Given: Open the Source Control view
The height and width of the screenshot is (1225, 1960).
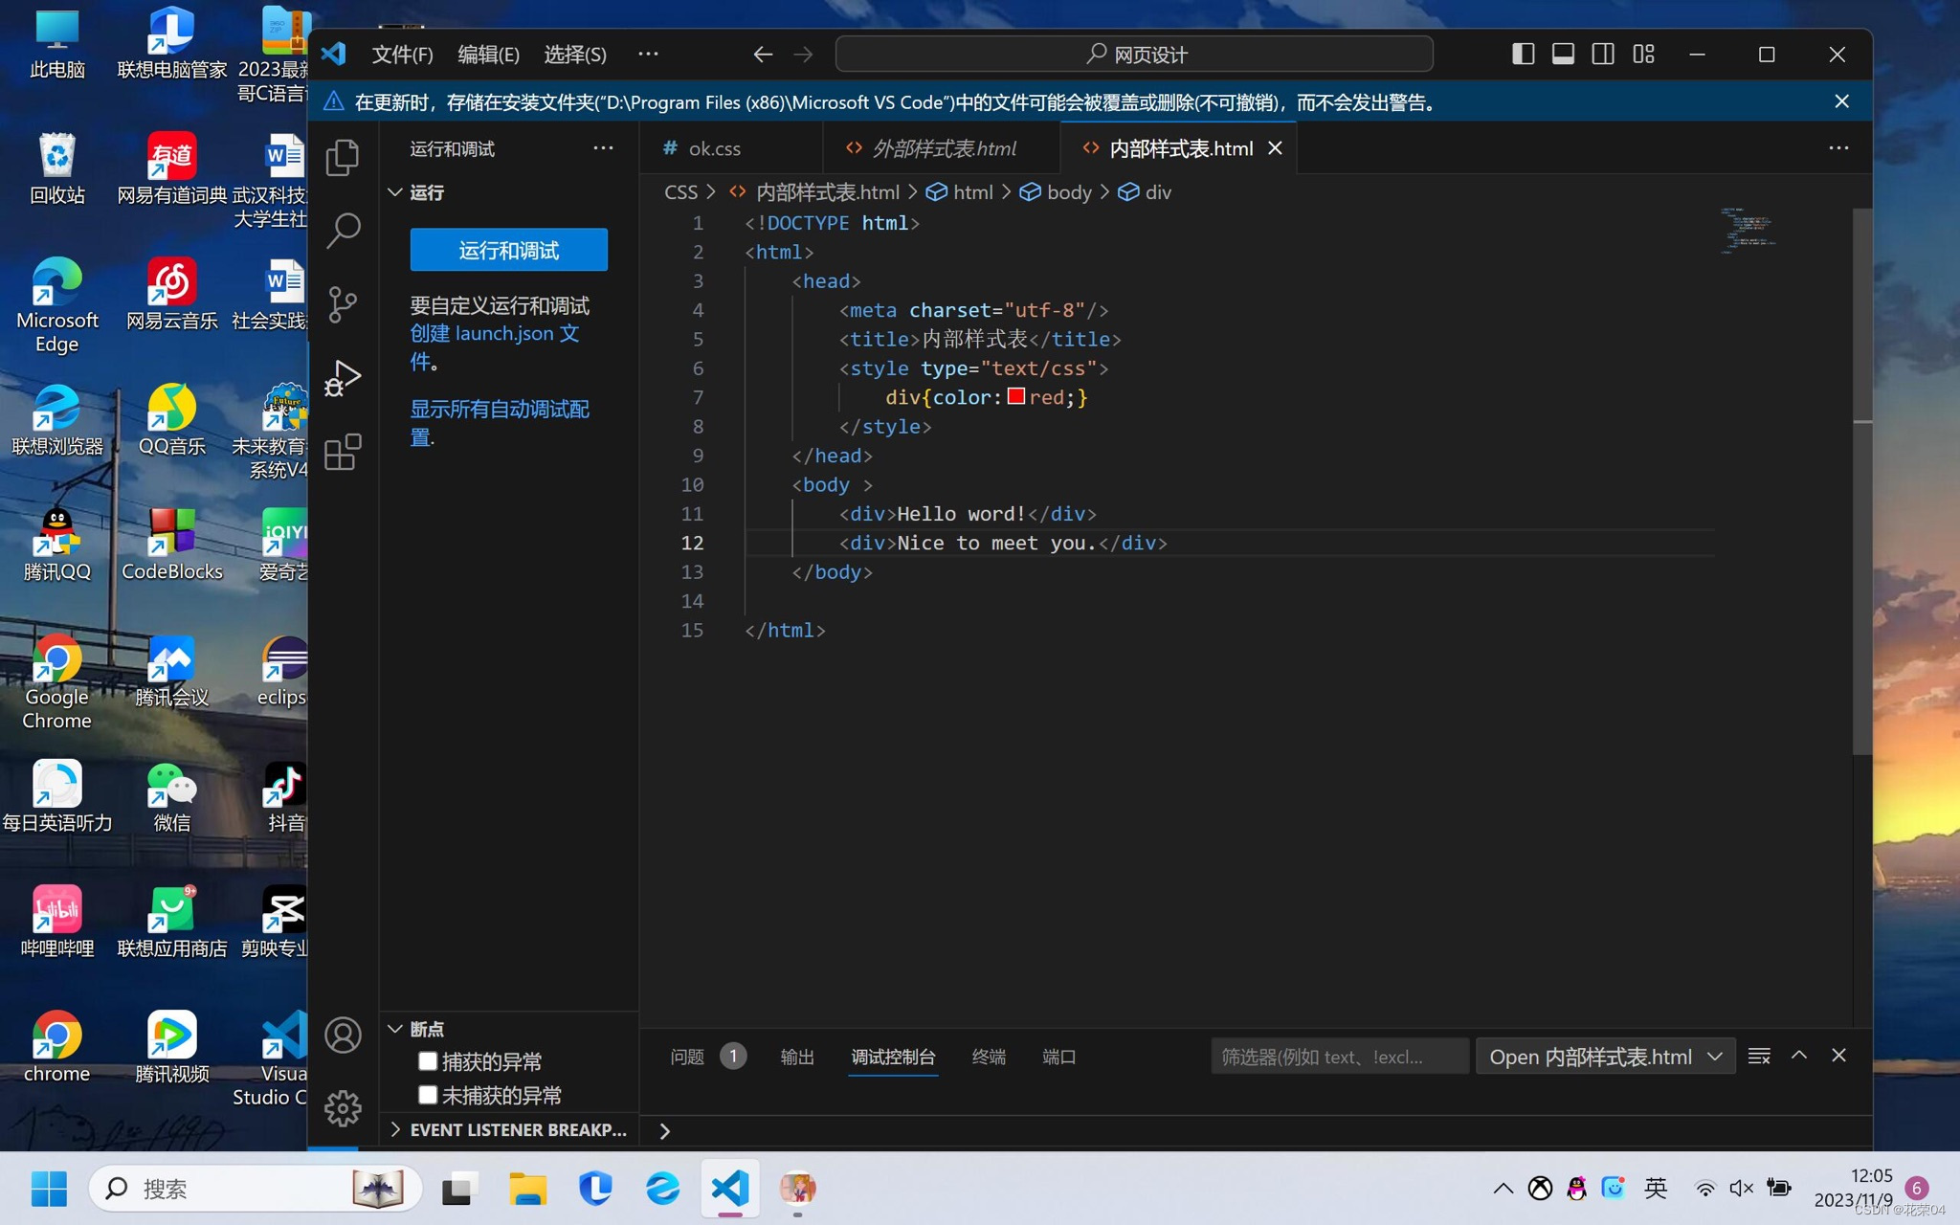Looking at the screenshot, I should [x=343, y=304].
